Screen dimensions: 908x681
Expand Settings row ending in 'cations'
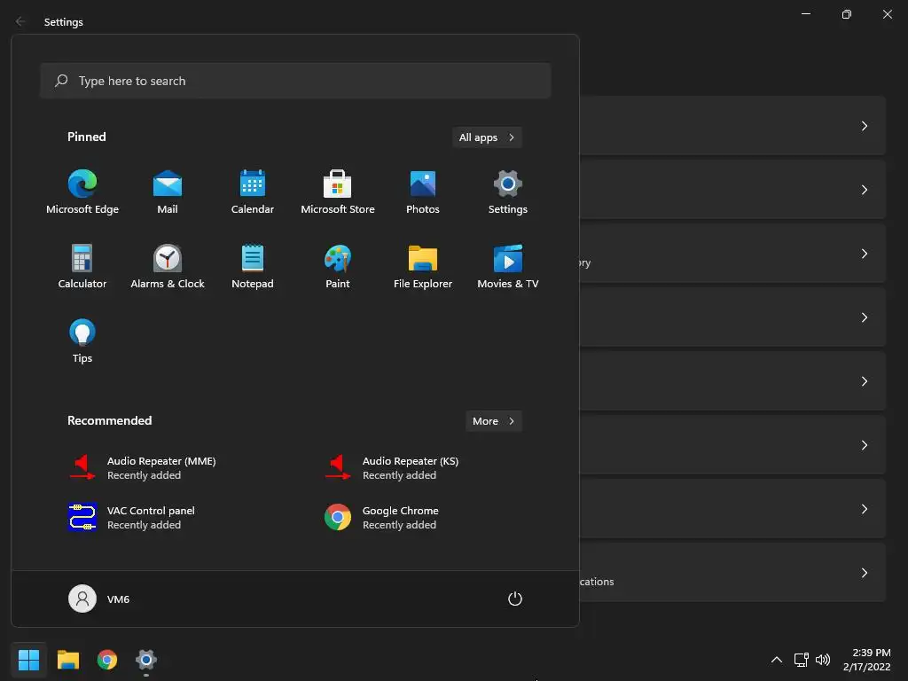[x=864, y=573]
